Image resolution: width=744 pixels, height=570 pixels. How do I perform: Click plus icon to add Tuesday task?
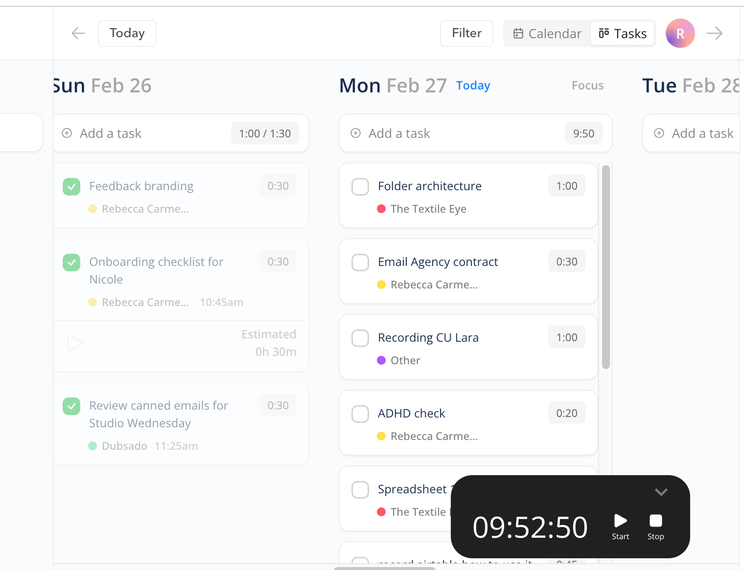click(x=659, y=133)
